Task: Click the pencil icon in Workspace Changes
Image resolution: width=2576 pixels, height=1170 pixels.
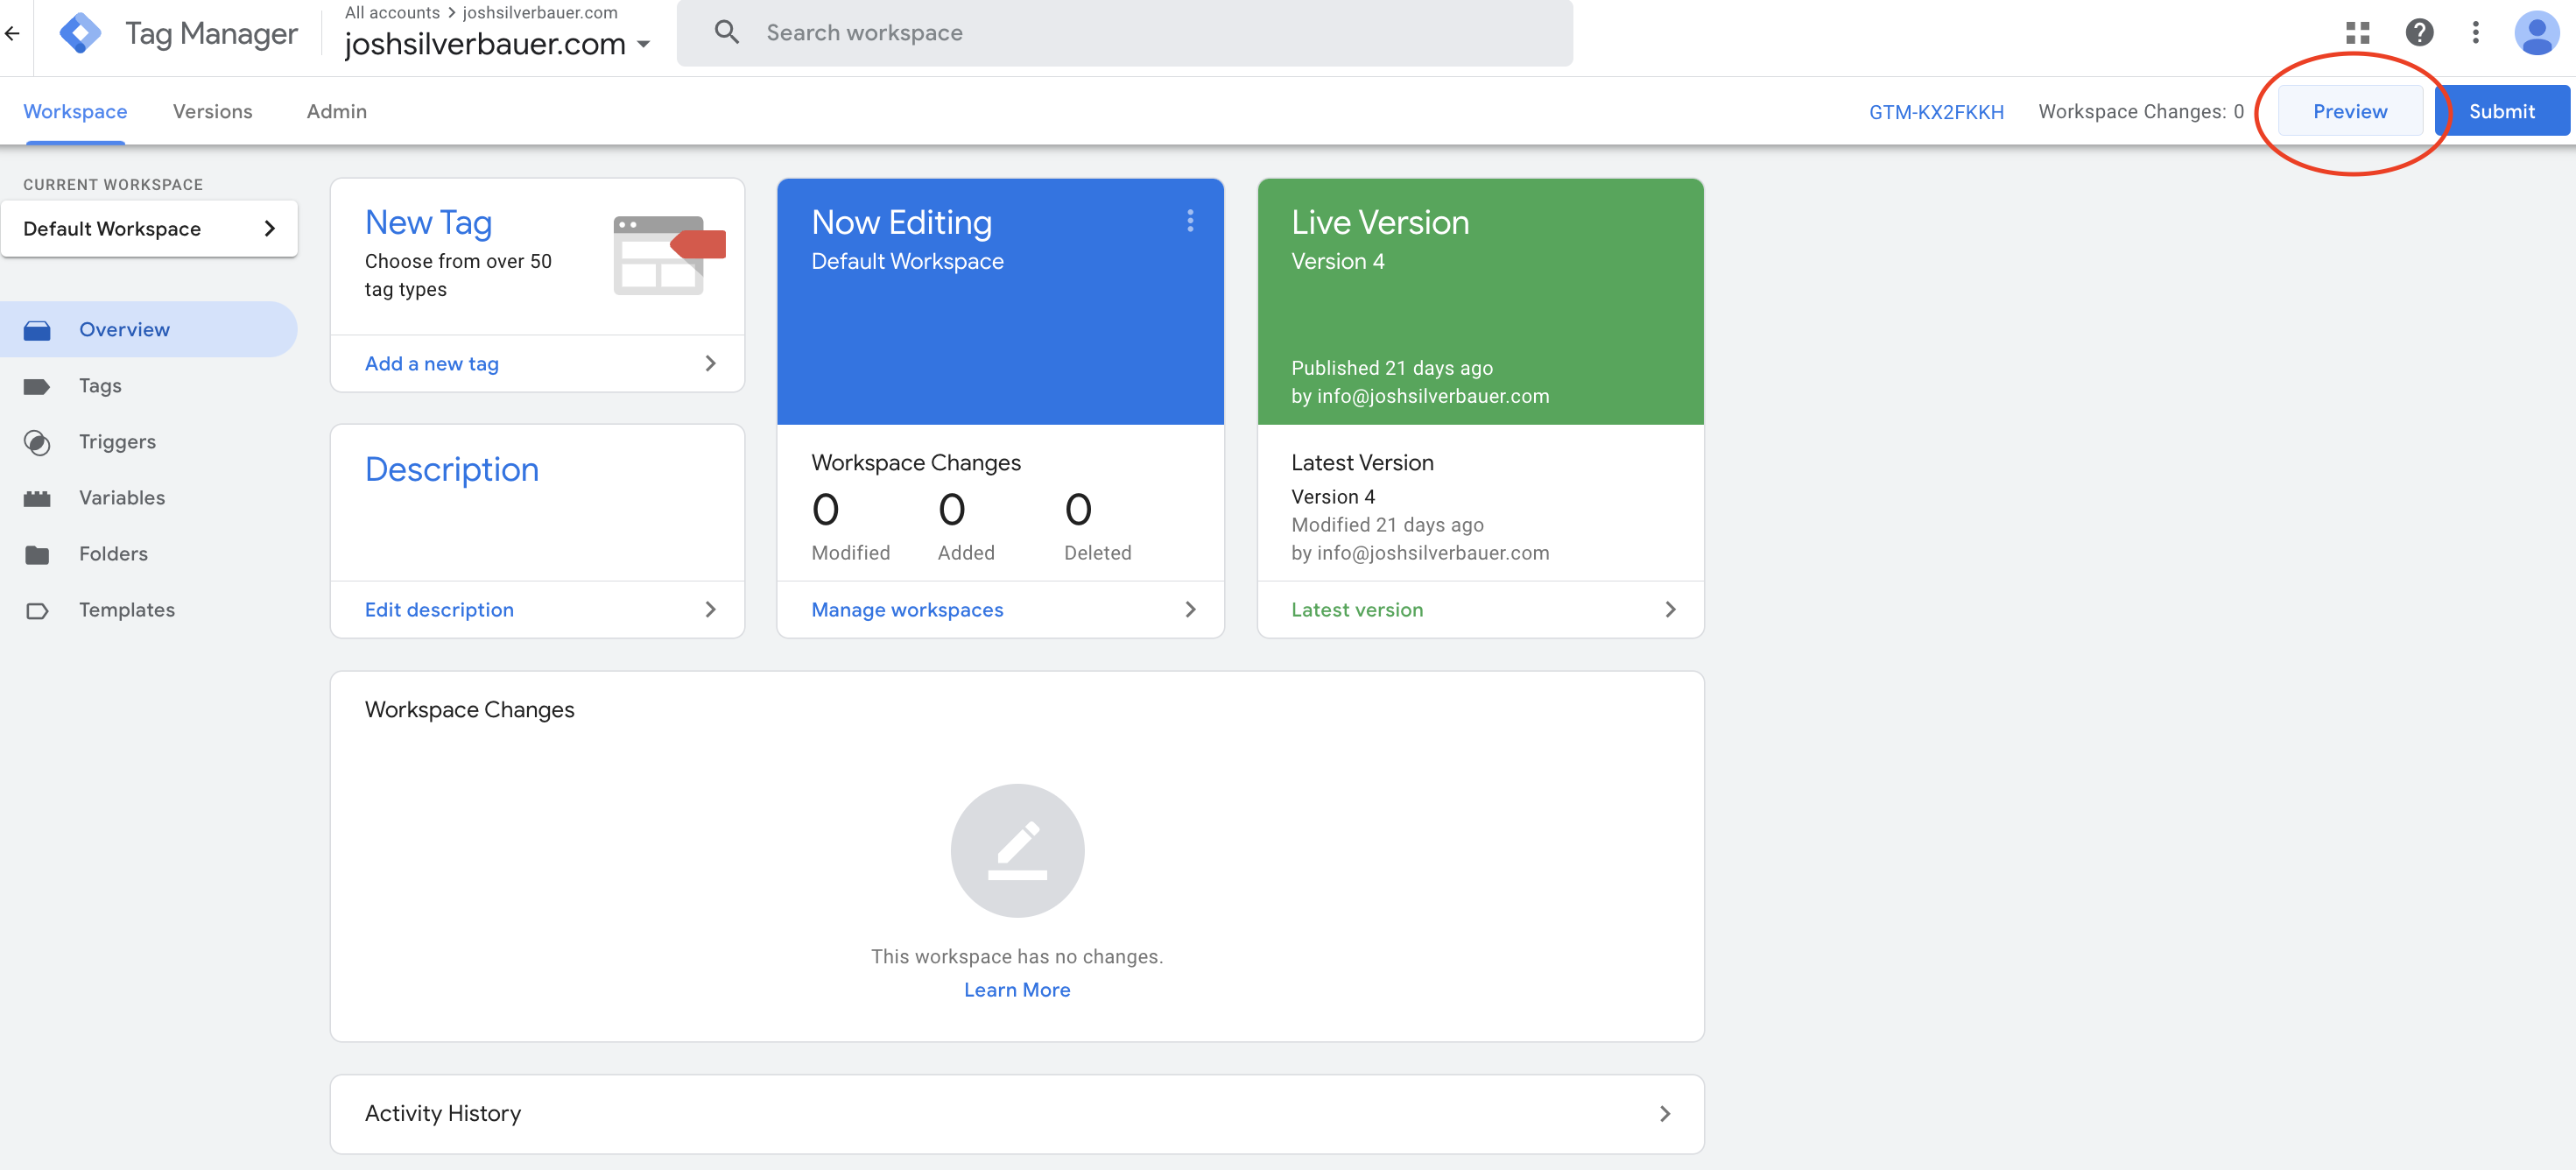Action: point(1017,850)
